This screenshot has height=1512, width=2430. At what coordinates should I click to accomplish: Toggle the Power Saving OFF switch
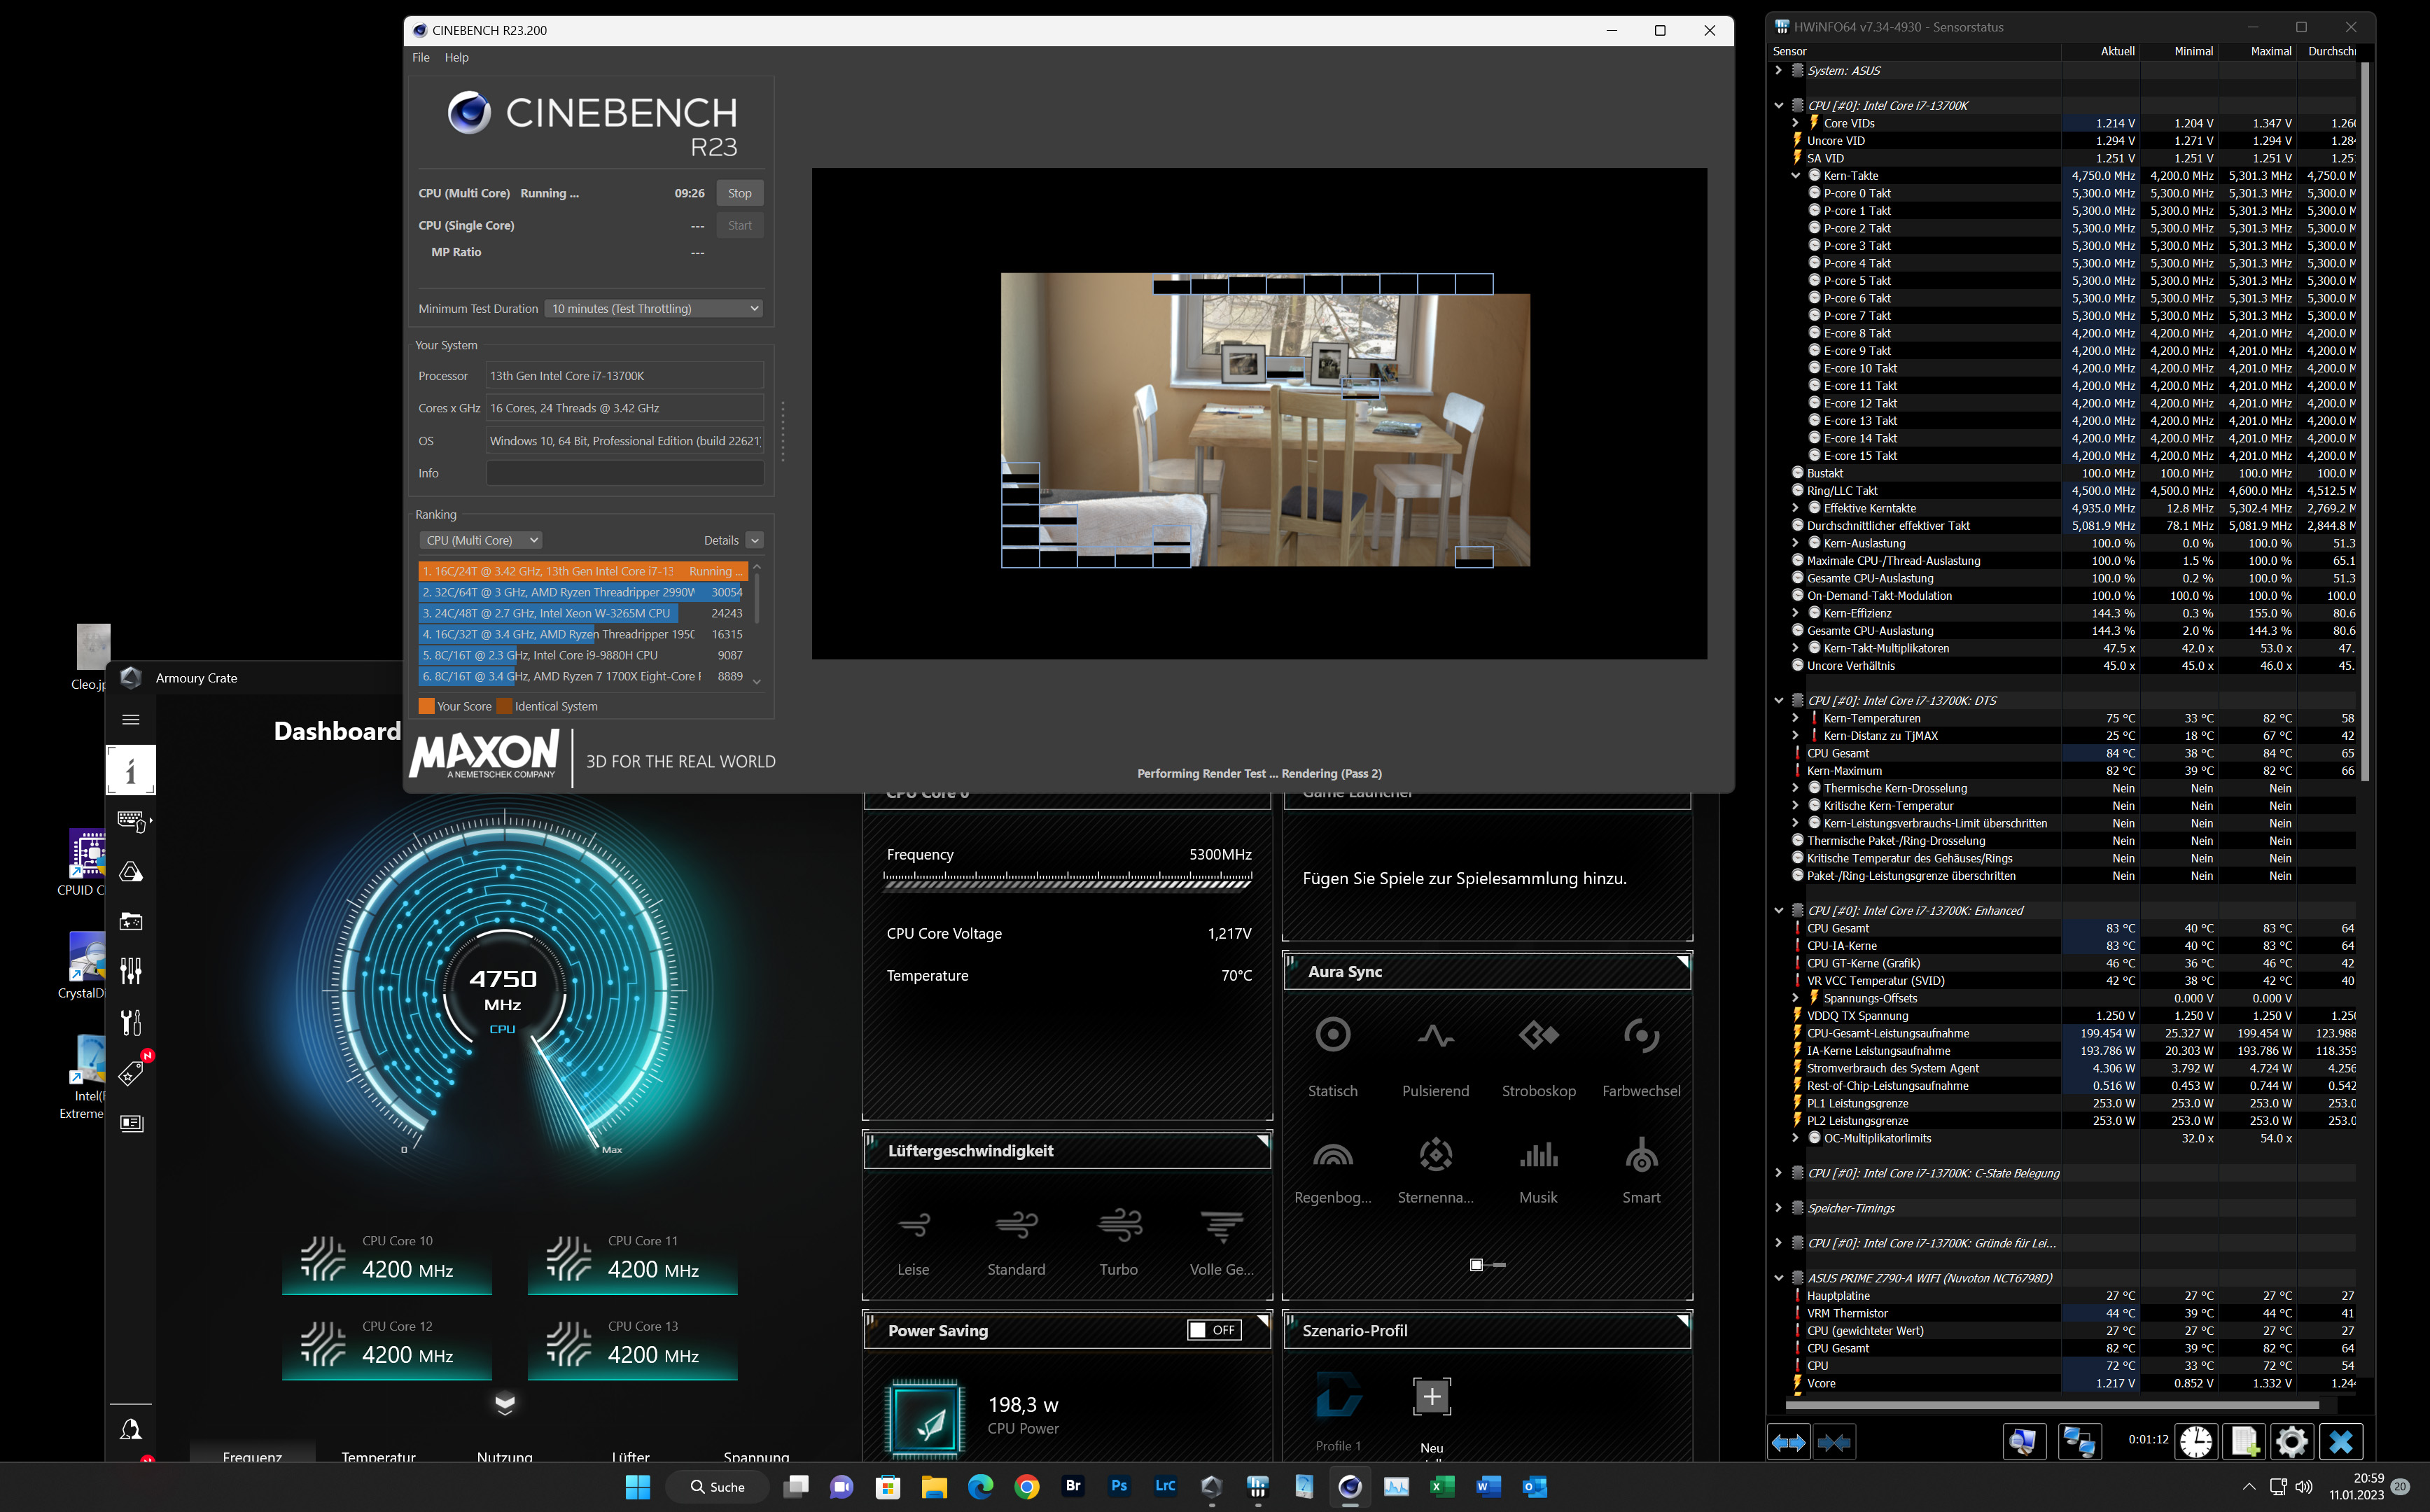(1214, 1330)
